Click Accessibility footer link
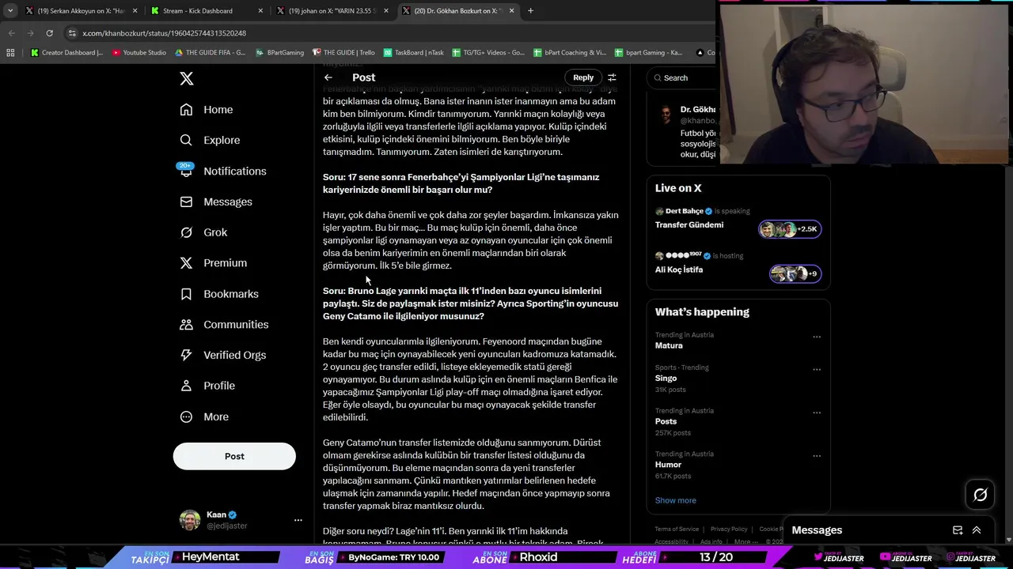1013x569 pixels. [x=671, y=541]
